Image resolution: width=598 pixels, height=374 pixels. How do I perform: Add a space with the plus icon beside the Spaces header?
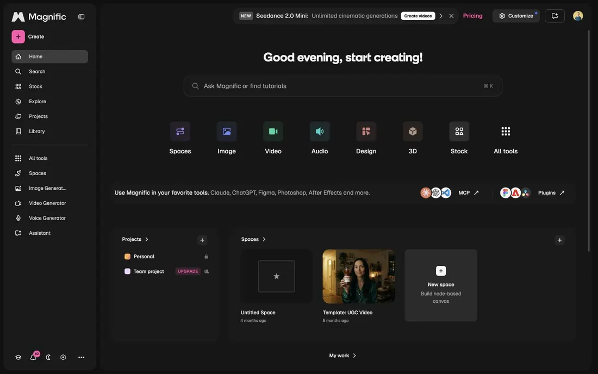559,240
